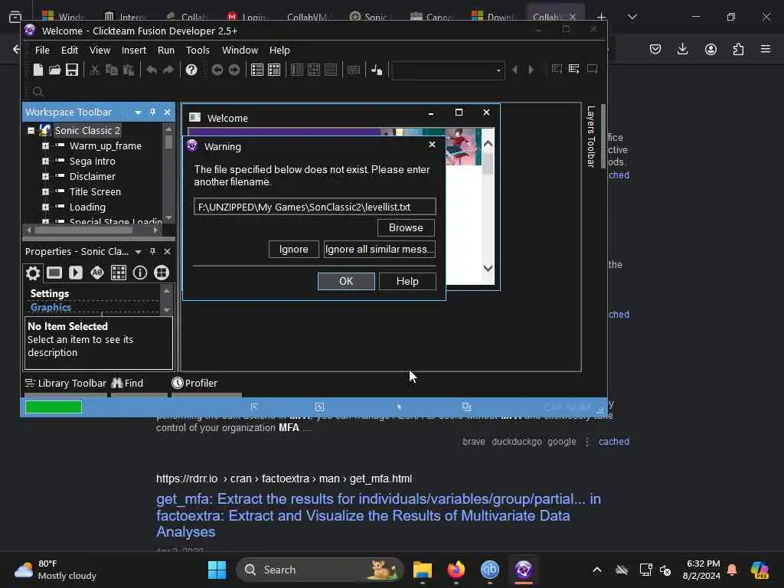Open the Runtime options play icon
784x588 pixels.
(76, 273)
